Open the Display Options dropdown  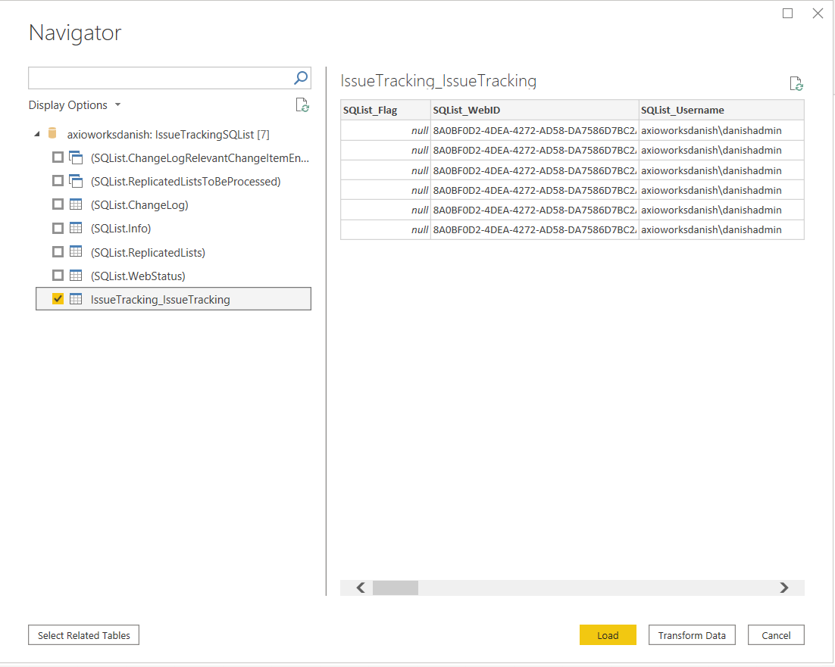[x=74, y=105]
